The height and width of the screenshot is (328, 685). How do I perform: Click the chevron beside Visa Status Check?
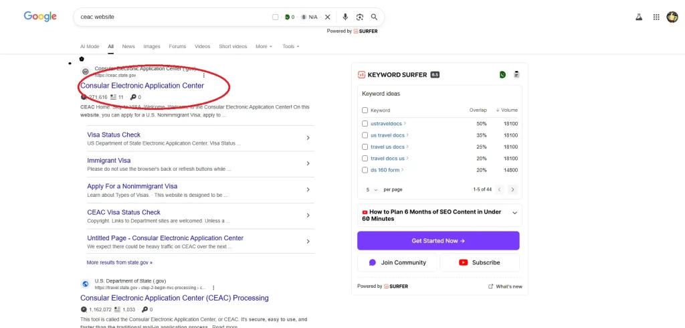click(x=308, y=138)
